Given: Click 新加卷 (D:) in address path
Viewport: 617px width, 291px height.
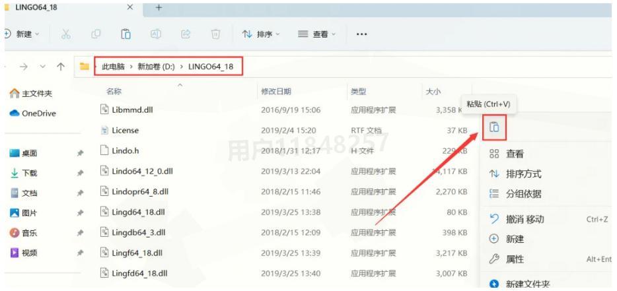Looking at the screenshot, I should [156, 67].
